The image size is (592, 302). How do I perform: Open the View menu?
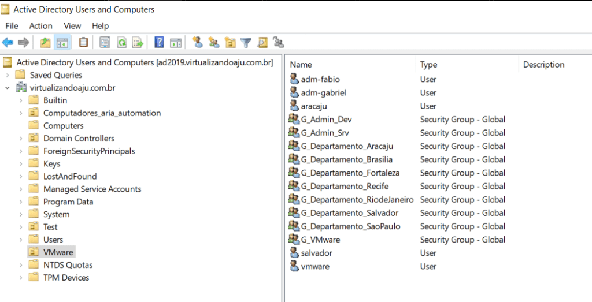pos(72,26)
